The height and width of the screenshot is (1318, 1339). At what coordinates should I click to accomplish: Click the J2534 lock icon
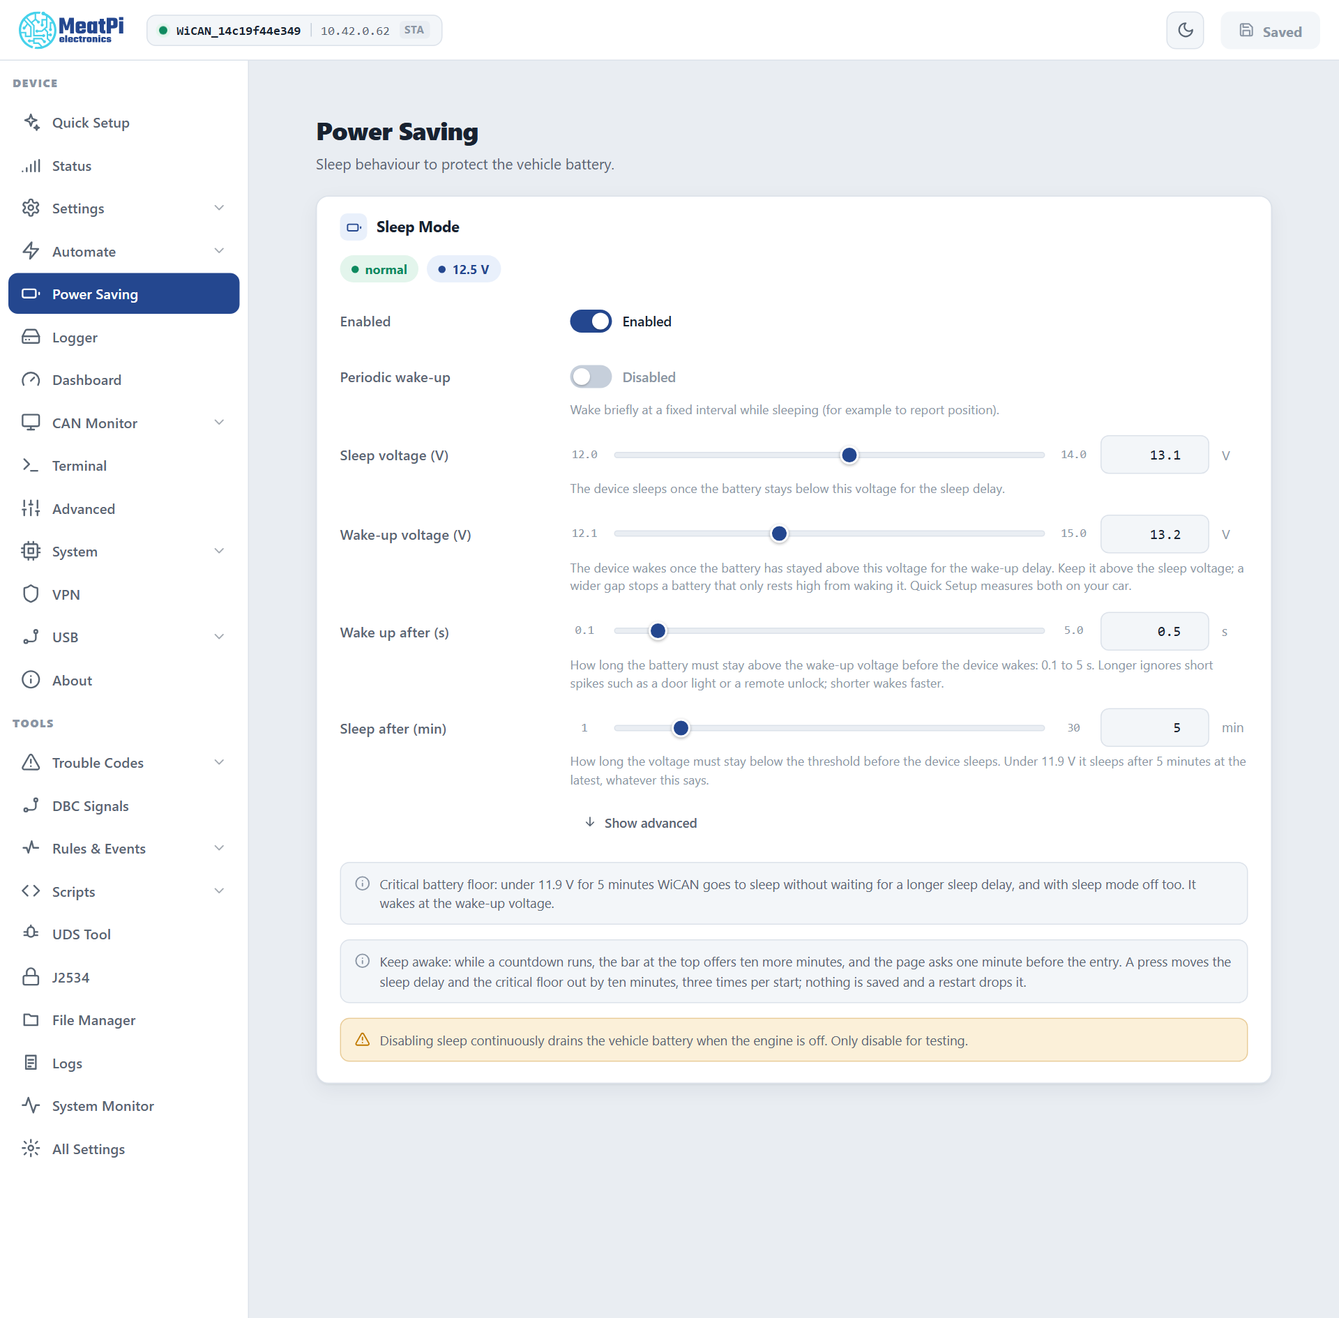[31, 977]
